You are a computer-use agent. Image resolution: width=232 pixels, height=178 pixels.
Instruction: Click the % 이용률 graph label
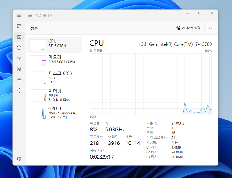pos(96,51)
